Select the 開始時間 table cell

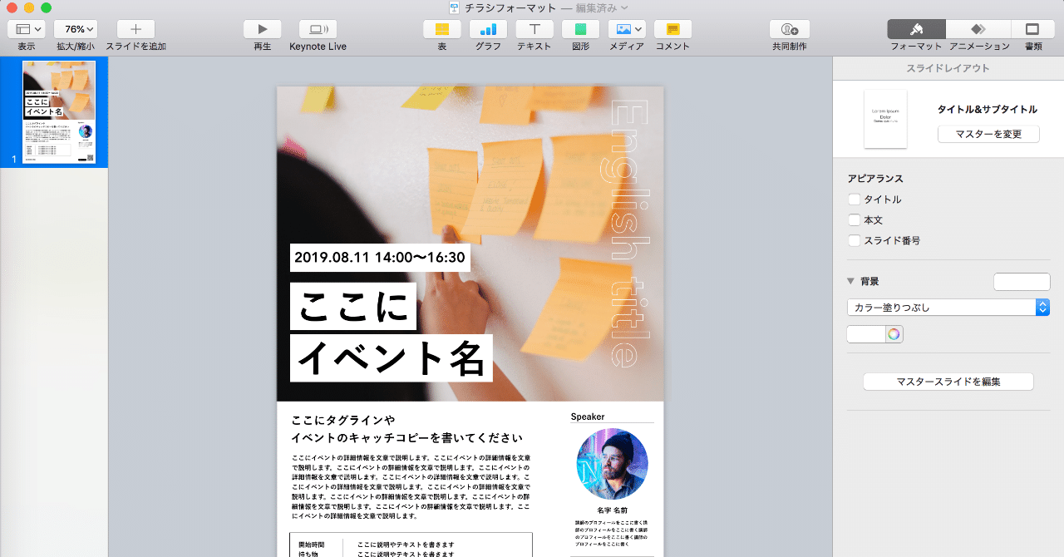[312, 545]
